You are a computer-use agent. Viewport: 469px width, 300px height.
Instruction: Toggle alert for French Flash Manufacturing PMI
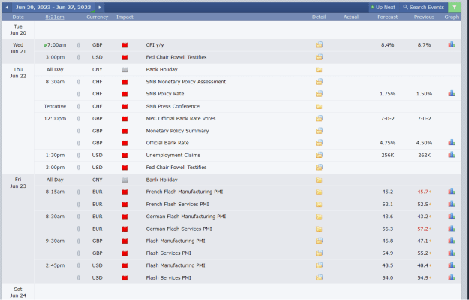pos(78,192)
